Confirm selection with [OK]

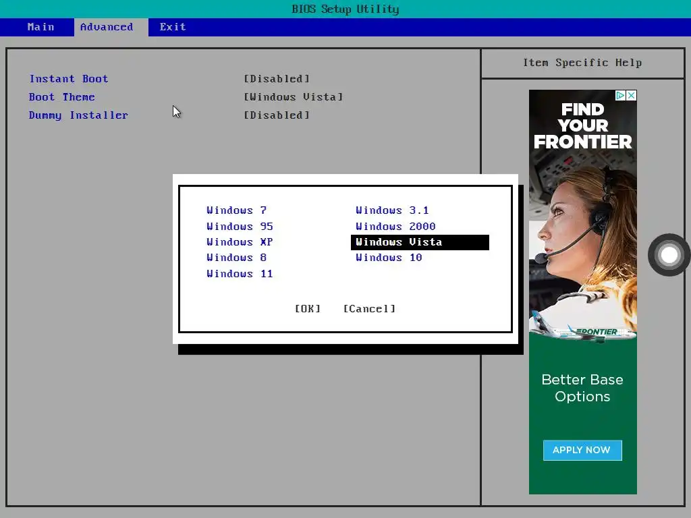click(308, 309)
